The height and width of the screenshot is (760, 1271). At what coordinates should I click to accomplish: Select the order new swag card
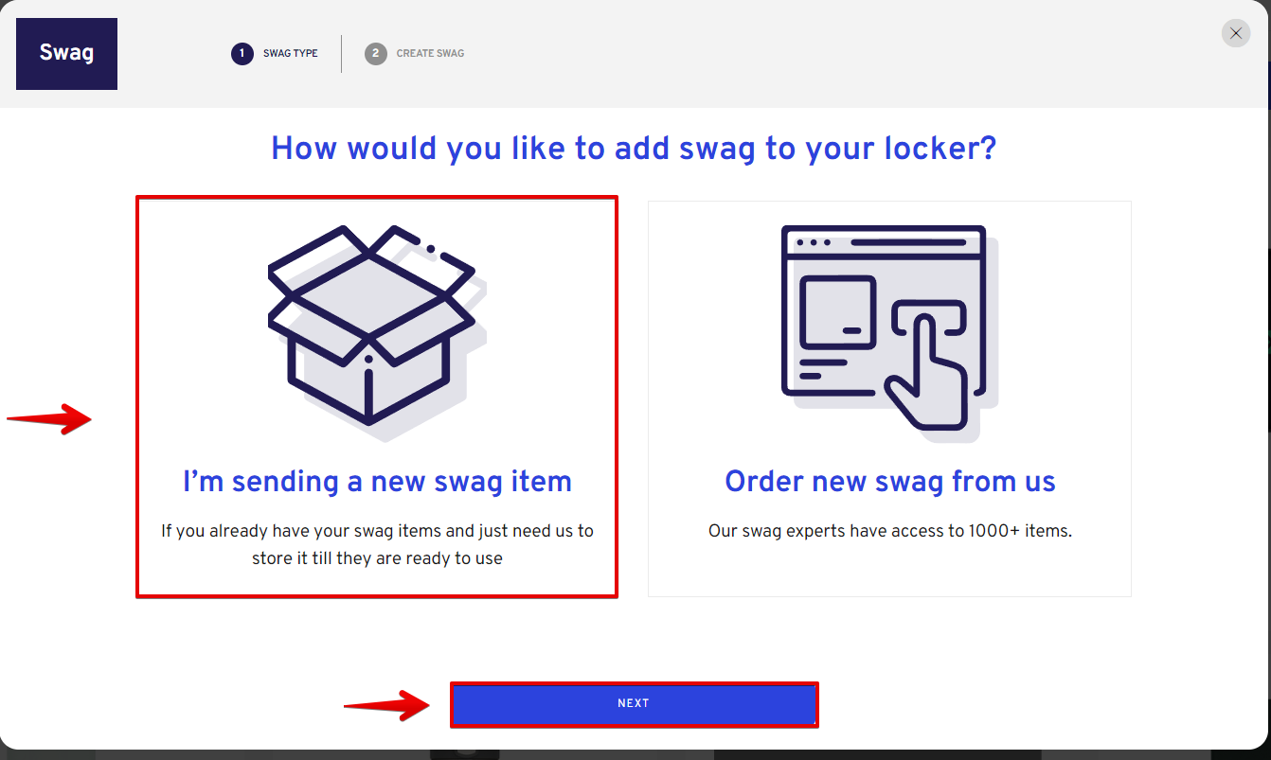pos(889,398)
